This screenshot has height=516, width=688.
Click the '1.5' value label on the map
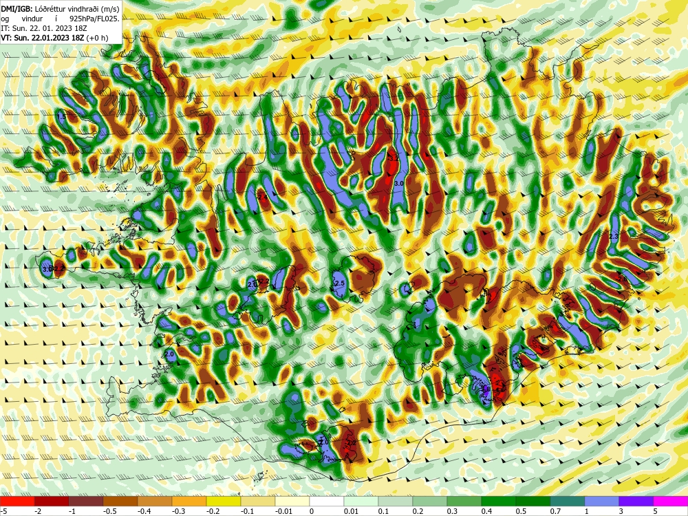61,117
